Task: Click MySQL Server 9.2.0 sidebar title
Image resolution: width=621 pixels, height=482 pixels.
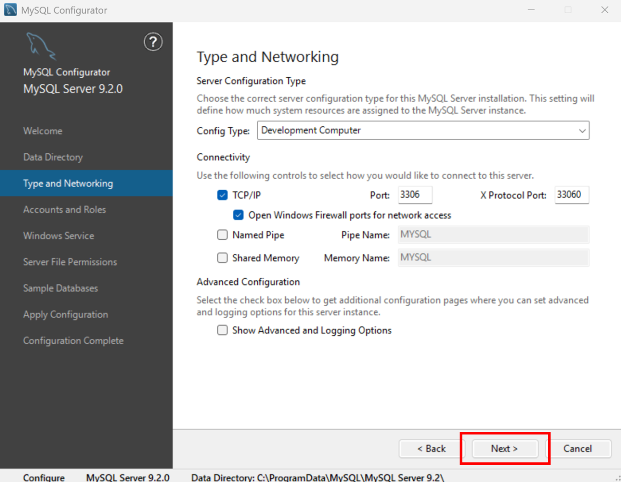Action: (x=73, y=89)
